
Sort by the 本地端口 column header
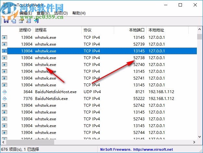pyautogui.click(x=137, y=30)
